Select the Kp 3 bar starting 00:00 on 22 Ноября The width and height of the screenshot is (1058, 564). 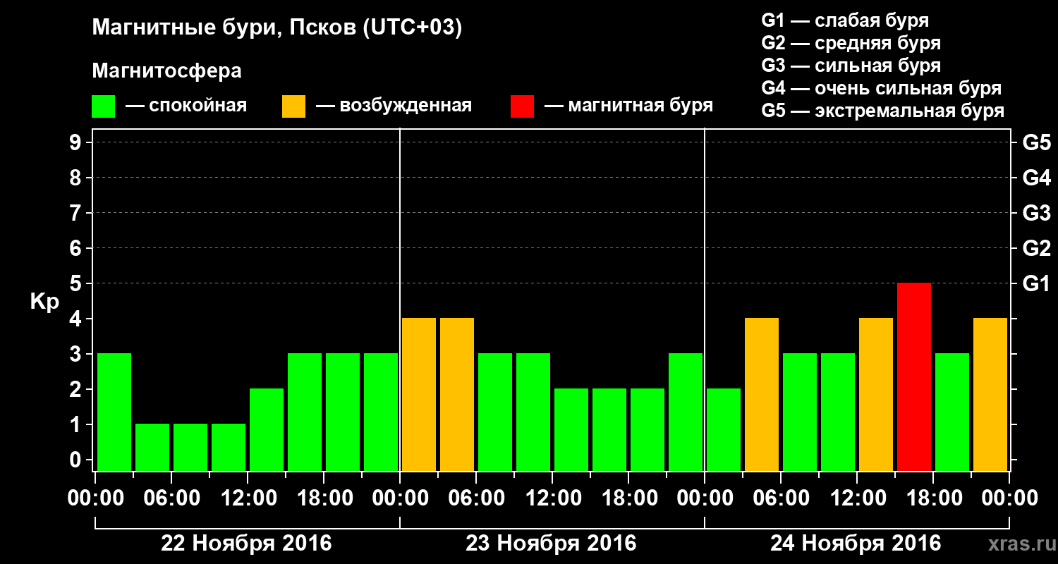[114, 412]
